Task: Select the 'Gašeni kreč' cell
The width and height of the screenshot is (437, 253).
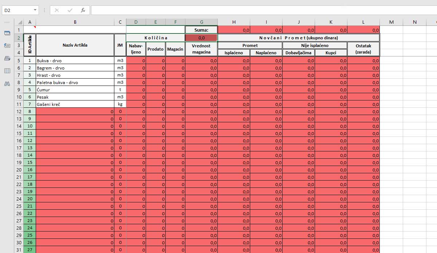Action: pyautogui.click(x=75, y=104)
